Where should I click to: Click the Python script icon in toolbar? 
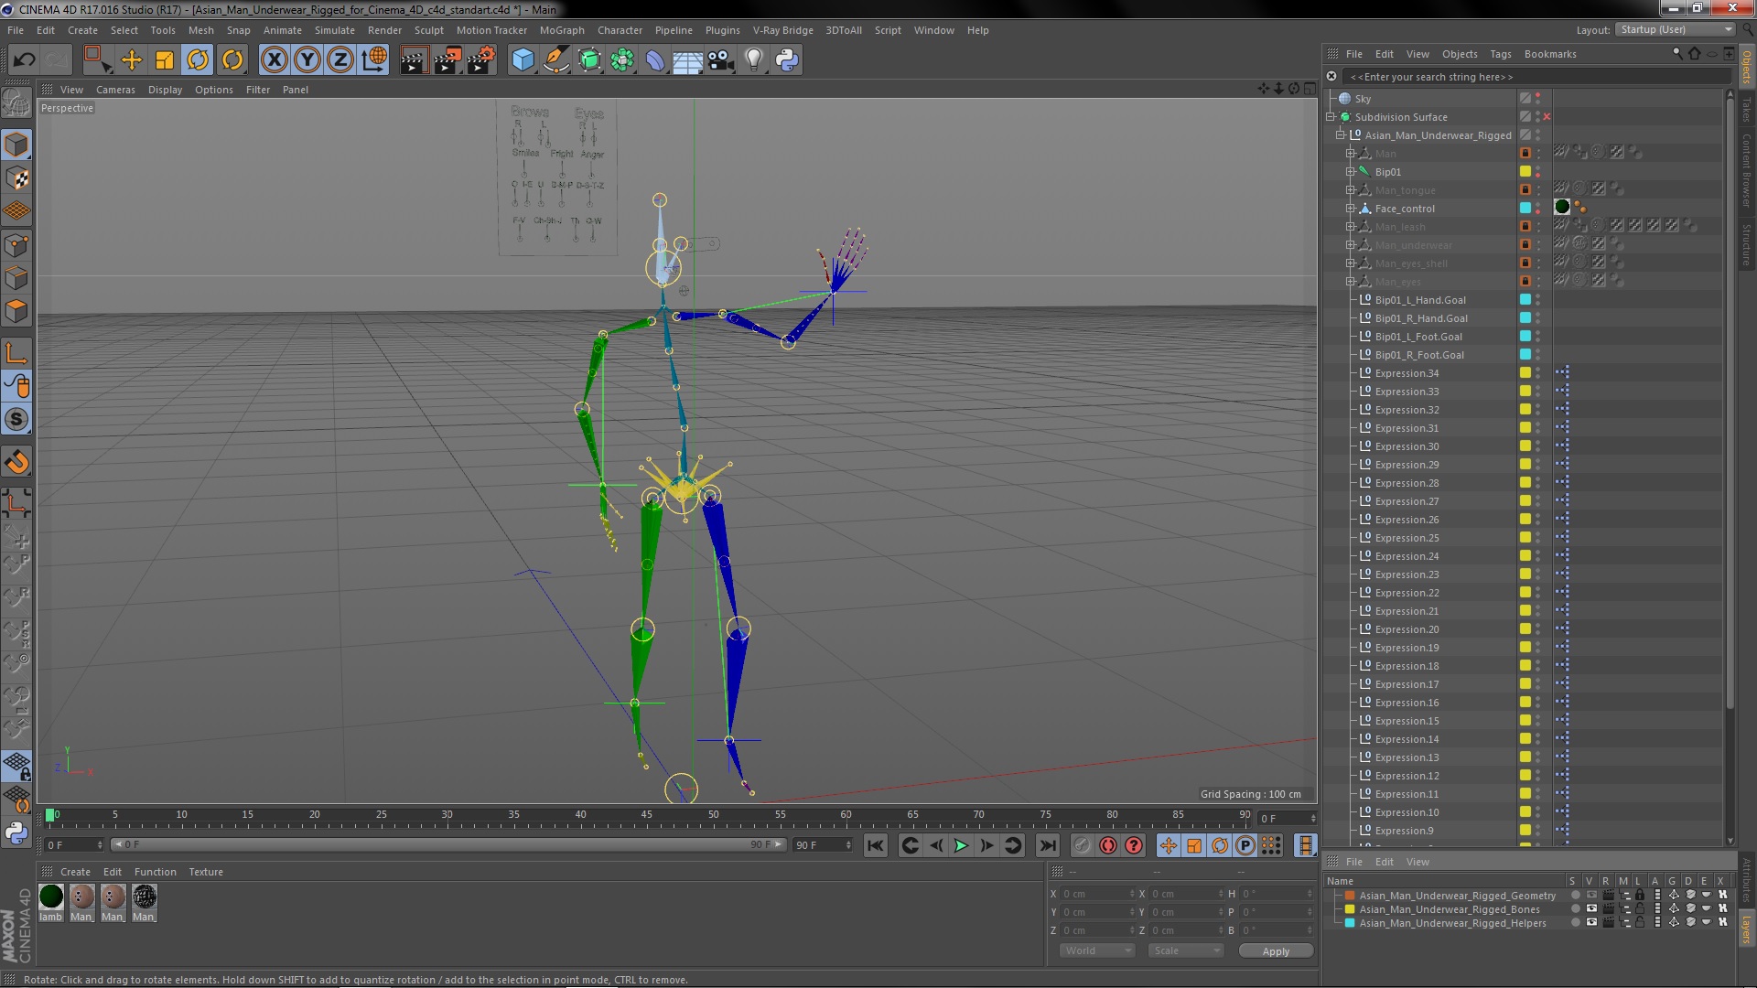point(787,60)
